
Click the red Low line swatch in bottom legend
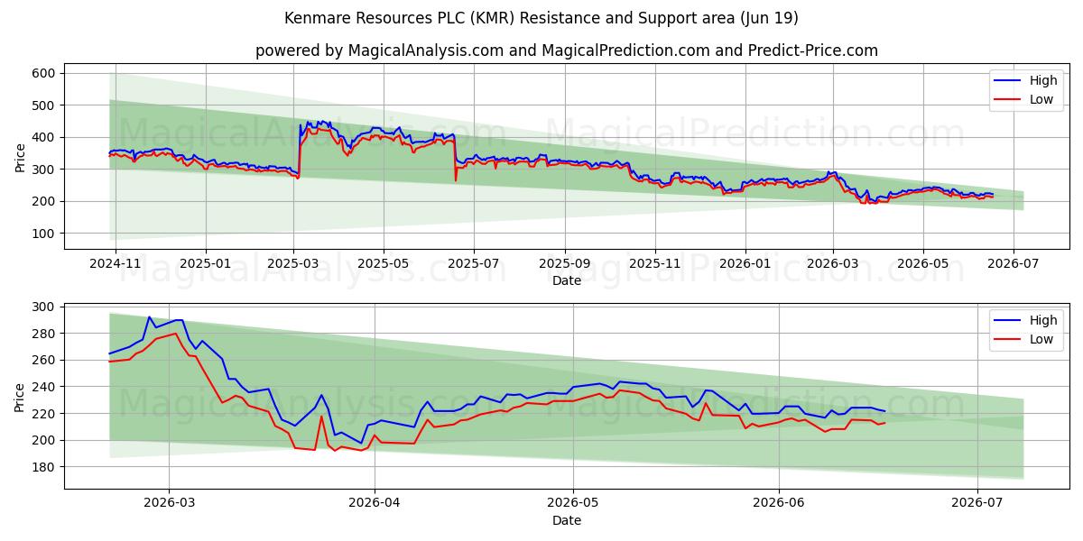tap(1008, 340)
